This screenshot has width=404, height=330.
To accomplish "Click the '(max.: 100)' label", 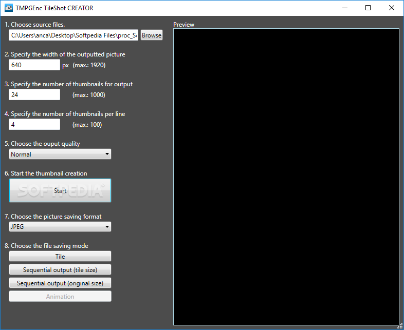I will click(x=87, y=125).
